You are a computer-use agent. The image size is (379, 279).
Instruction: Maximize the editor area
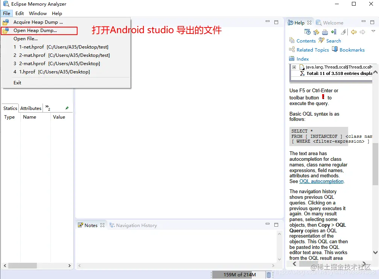point(276,22)
